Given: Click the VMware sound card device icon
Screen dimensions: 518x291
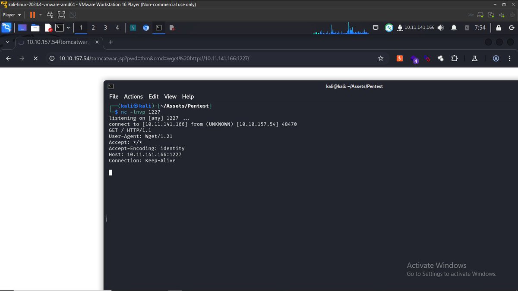Looking at the screenshot, I should [502, 15].
